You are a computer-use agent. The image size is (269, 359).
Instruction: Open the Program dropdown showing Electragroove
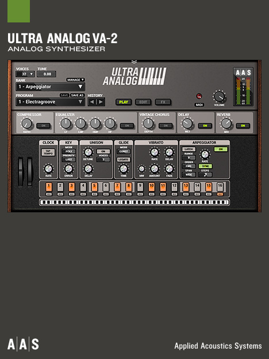51,102
